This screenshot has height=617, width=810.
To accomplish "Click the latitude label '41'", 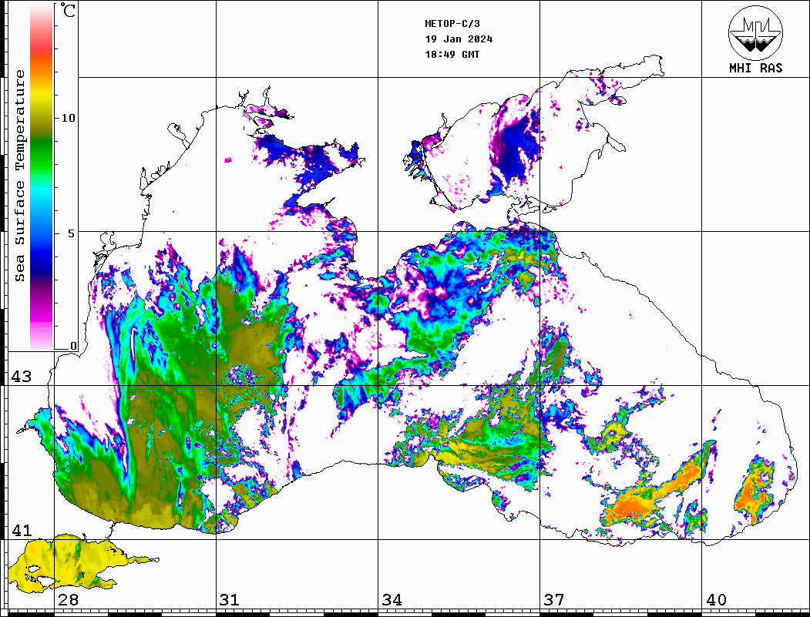I will [21, 530].
